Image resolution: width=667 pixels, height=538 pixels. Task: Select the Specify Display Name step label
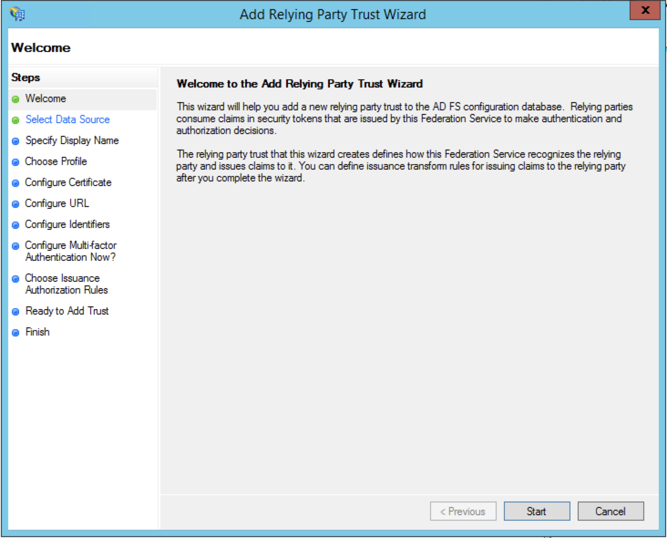click(72, 140)
